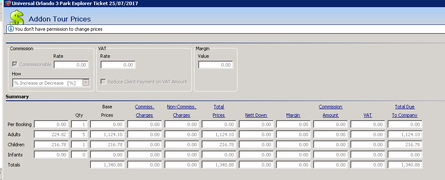The height and width of the screenshot is (180, 445).
Task: Click Adults Commission Amount field
Action: pyautogui.click(x=330, y=134)
